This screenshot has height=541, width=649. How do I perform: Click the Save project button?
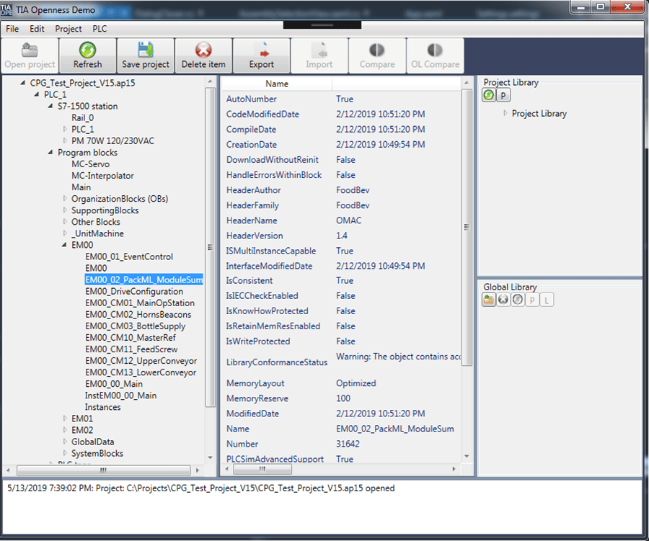(146, 56)
